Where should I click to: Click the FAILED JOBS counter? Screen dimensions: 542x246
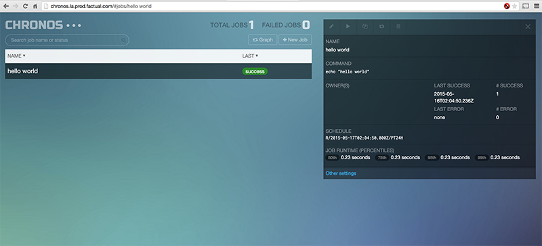[x=285, y=25]
